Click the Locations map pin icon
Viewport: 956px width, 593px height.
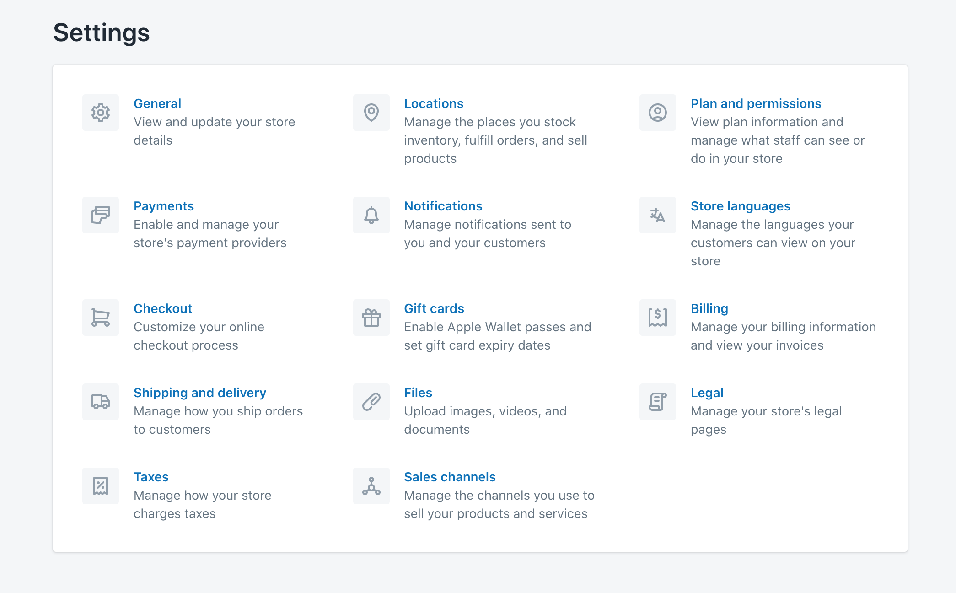click(x=371, y=113)
